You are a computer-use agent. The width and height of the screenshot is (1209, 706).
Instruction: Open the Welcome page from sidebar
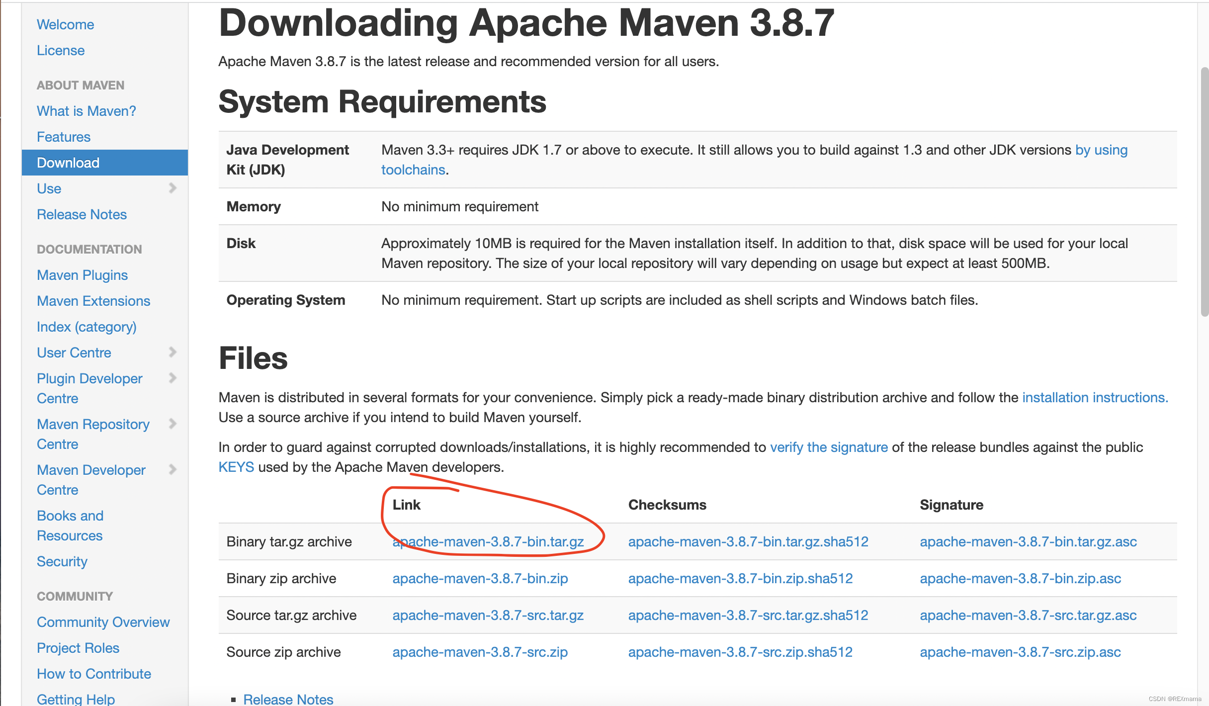(x=65, y=24)
